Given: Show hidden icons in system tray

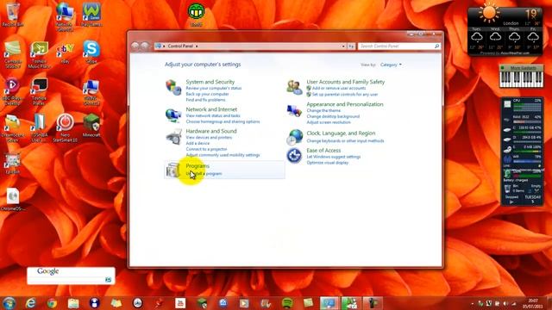Looking at the screenshot, I should 472,303.
